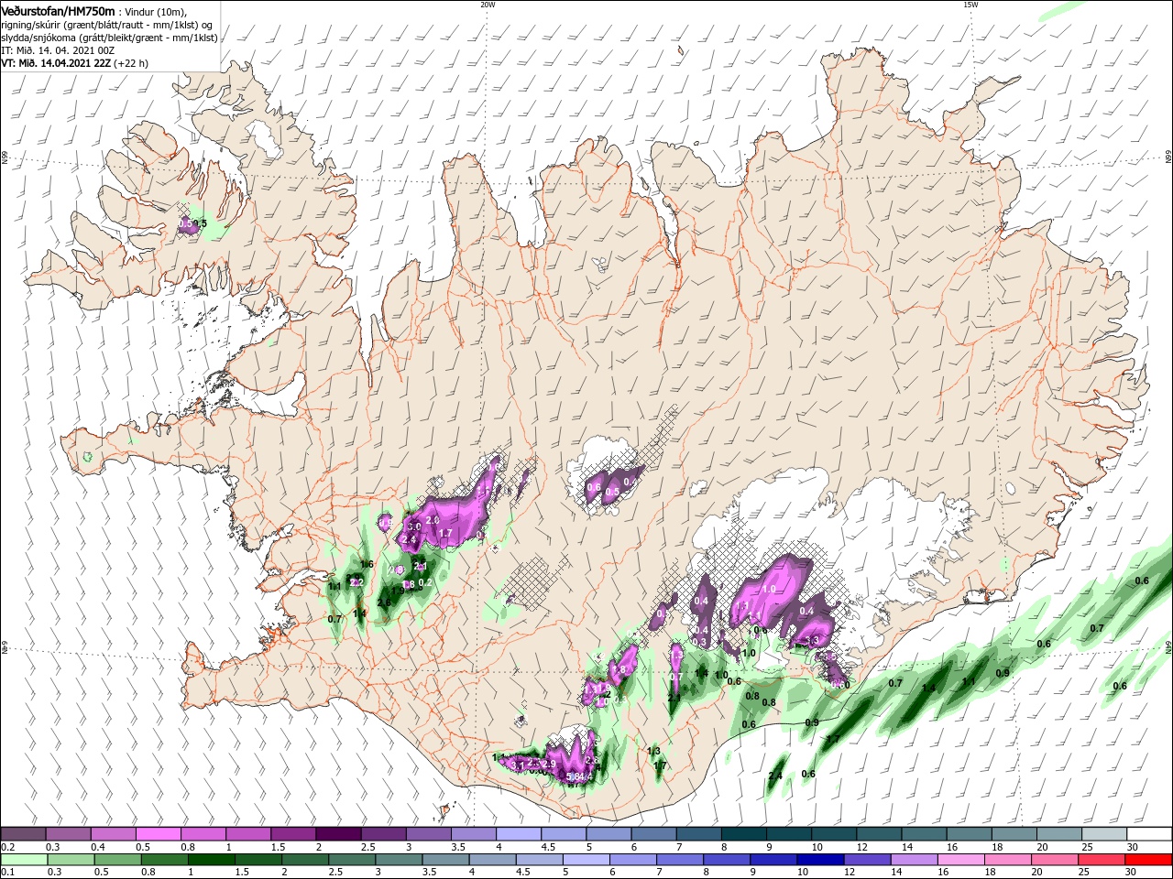The image size is (1173, 879).
Task: Click the 'VT: Mið. 14.04.2021 22Z' valid time
Action: [56, 63]
